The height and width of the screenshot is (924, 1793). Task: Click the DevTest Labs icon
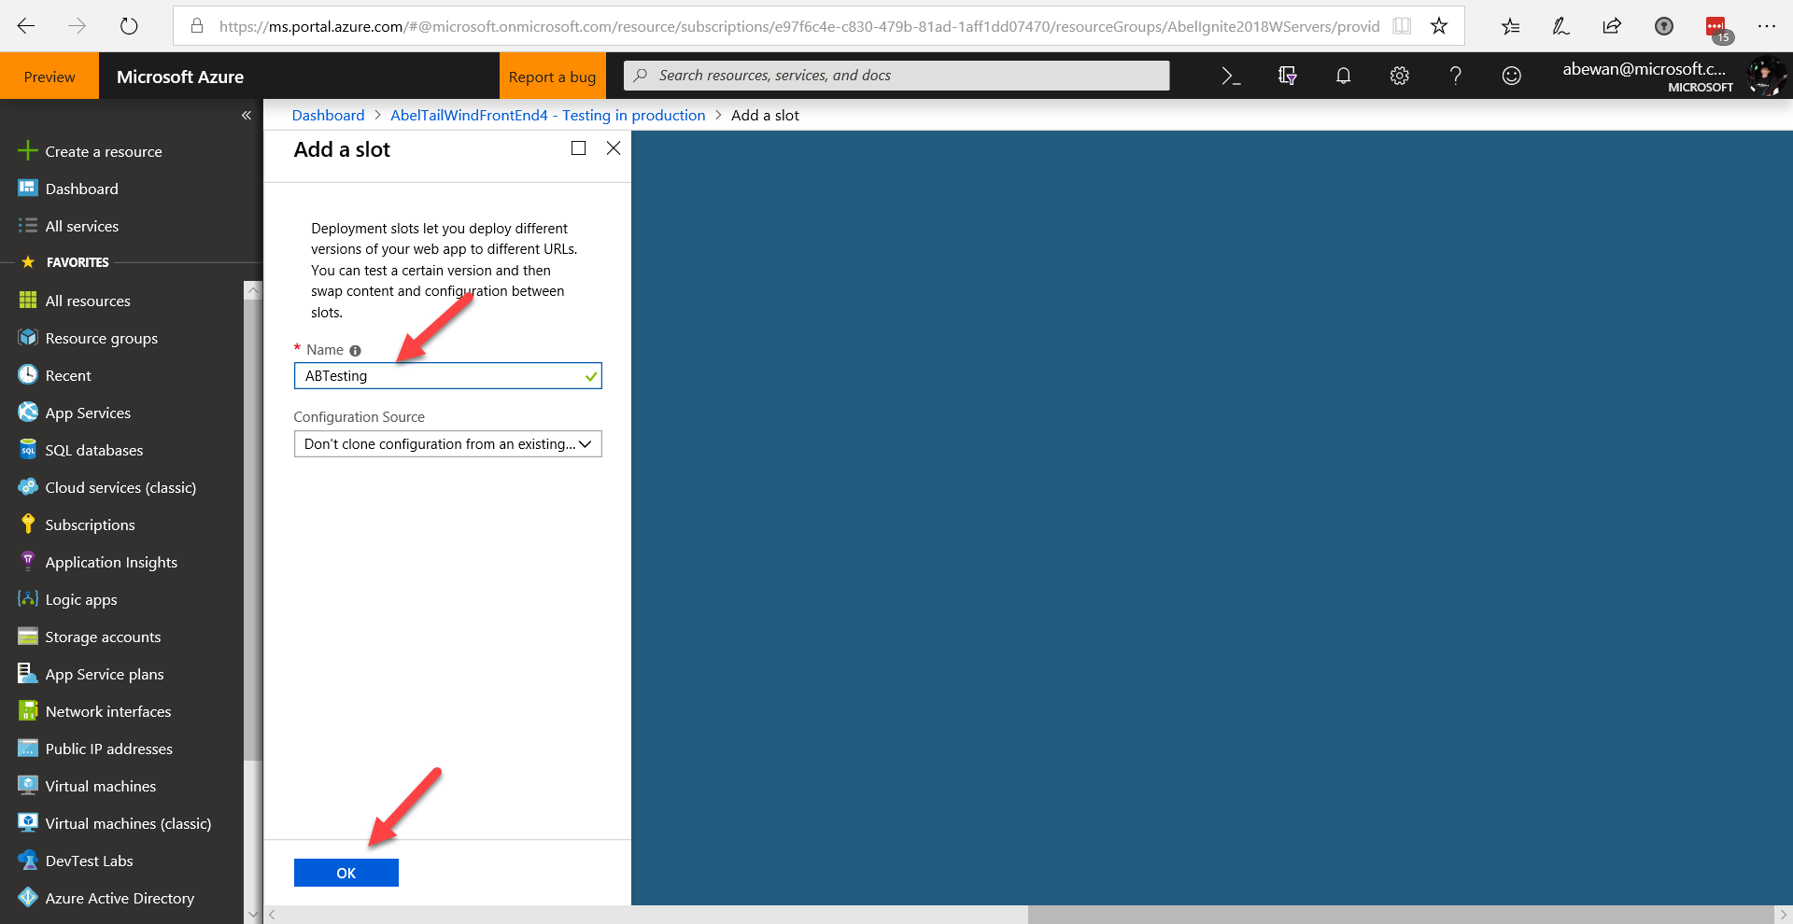pos(28,861)
